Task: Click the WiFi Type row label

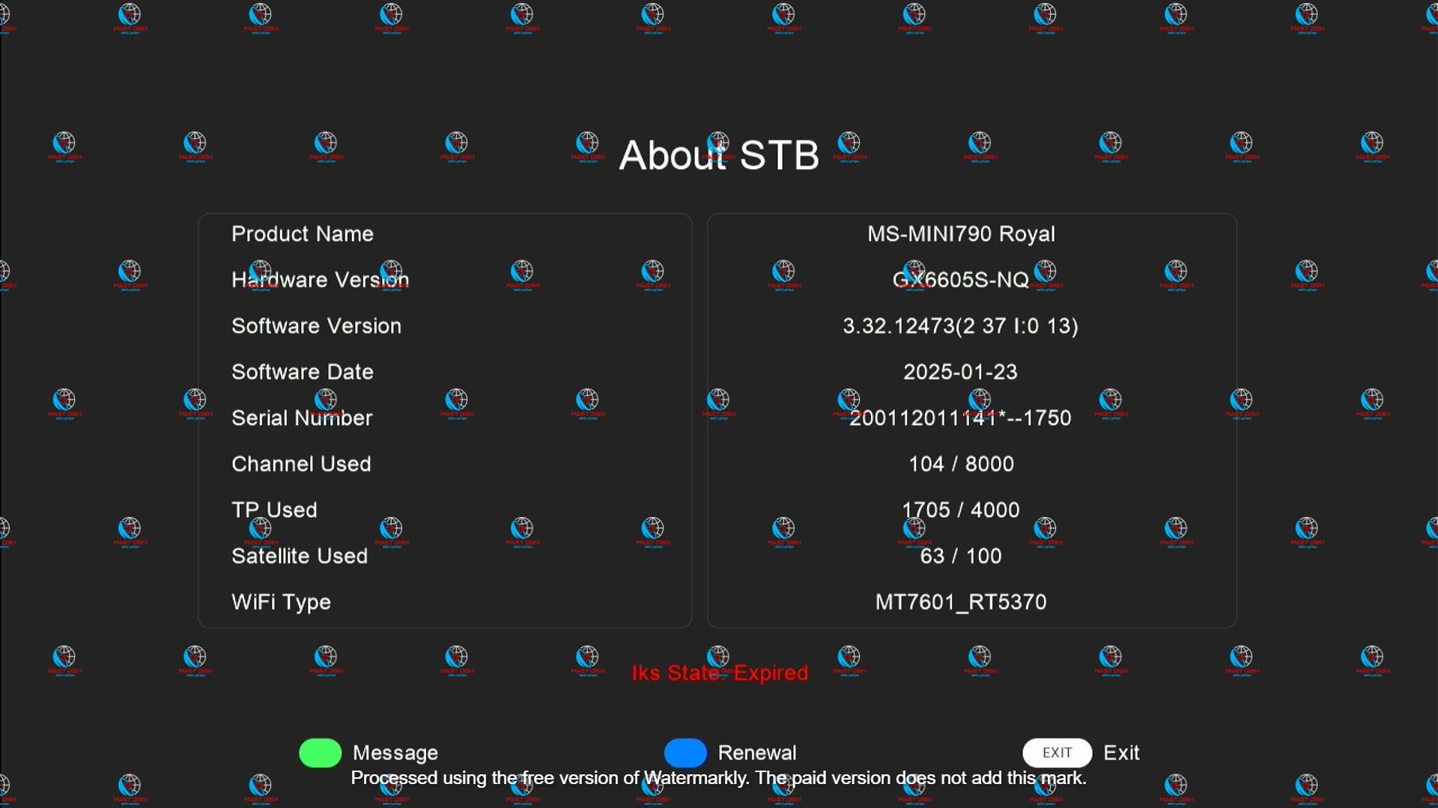Action: tap(281, 602)
